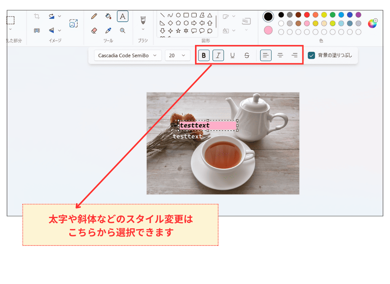The image size is (390, 284).
Task: Apply strikethrough formatting
Action: (x=247, y=55)
